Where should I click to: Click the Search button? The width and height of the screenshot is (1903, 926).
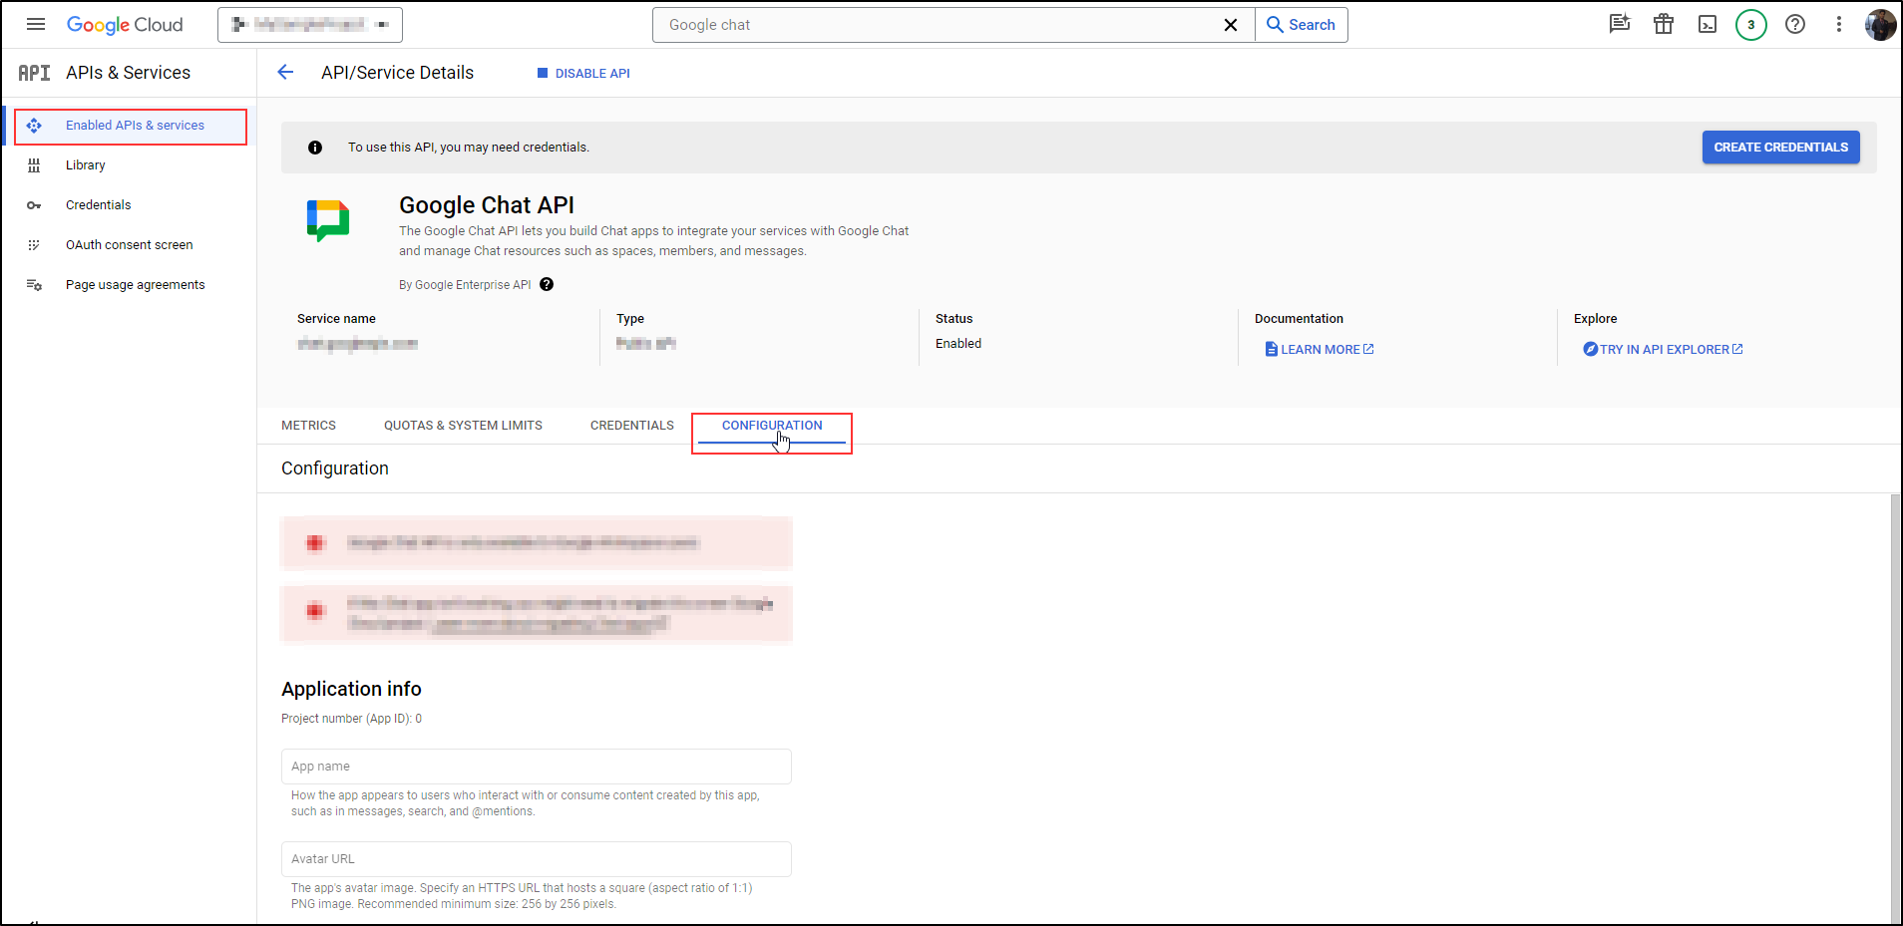click(x=1302, y=25)
